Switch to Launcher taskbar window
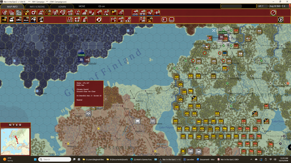Screen dimensions: 291x163 [x=189, y=159]
